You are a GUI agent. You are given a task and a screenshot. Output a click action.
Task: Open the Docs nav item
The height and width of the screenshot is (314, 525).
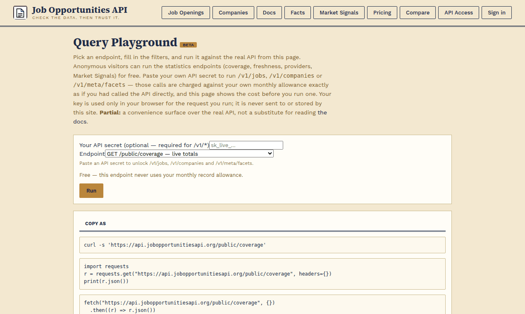pyautogui.click(x=269, y=13)
